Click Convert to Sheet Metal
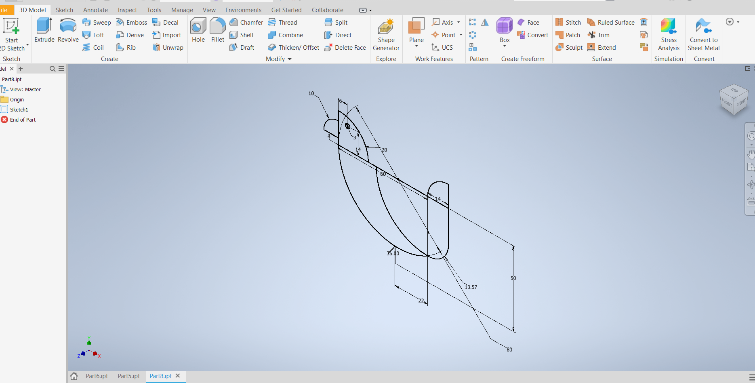The height and width of the screenshot is (383, 755). 704,34
